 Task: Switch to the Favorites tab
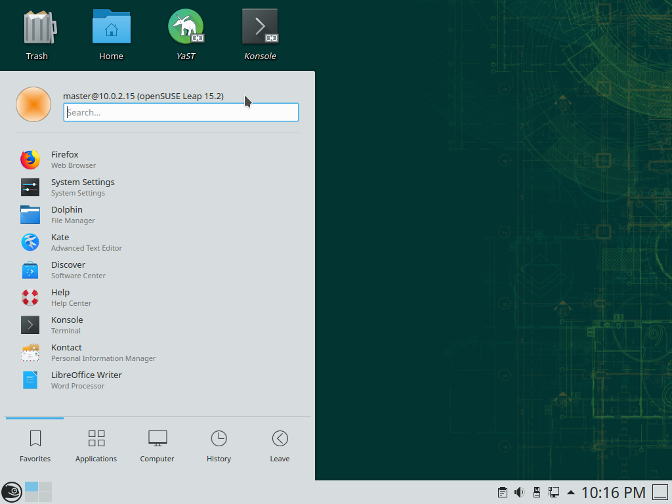[x=35, y=446]
